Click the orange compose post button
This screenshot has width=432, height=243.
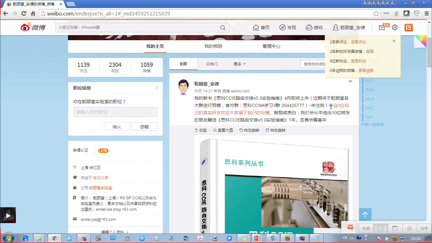click(409, 28)
